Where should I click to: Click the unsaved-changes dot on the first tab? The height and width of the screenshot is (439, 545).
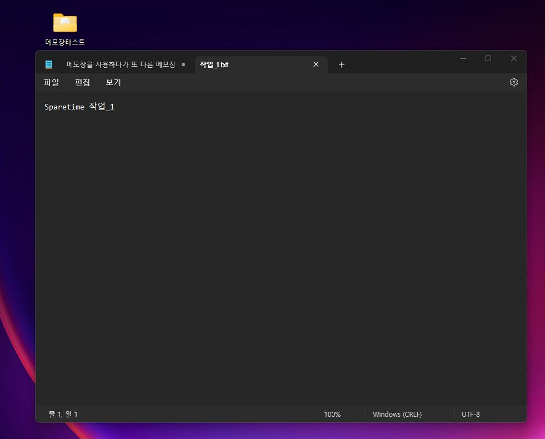(x=183, y=64)
